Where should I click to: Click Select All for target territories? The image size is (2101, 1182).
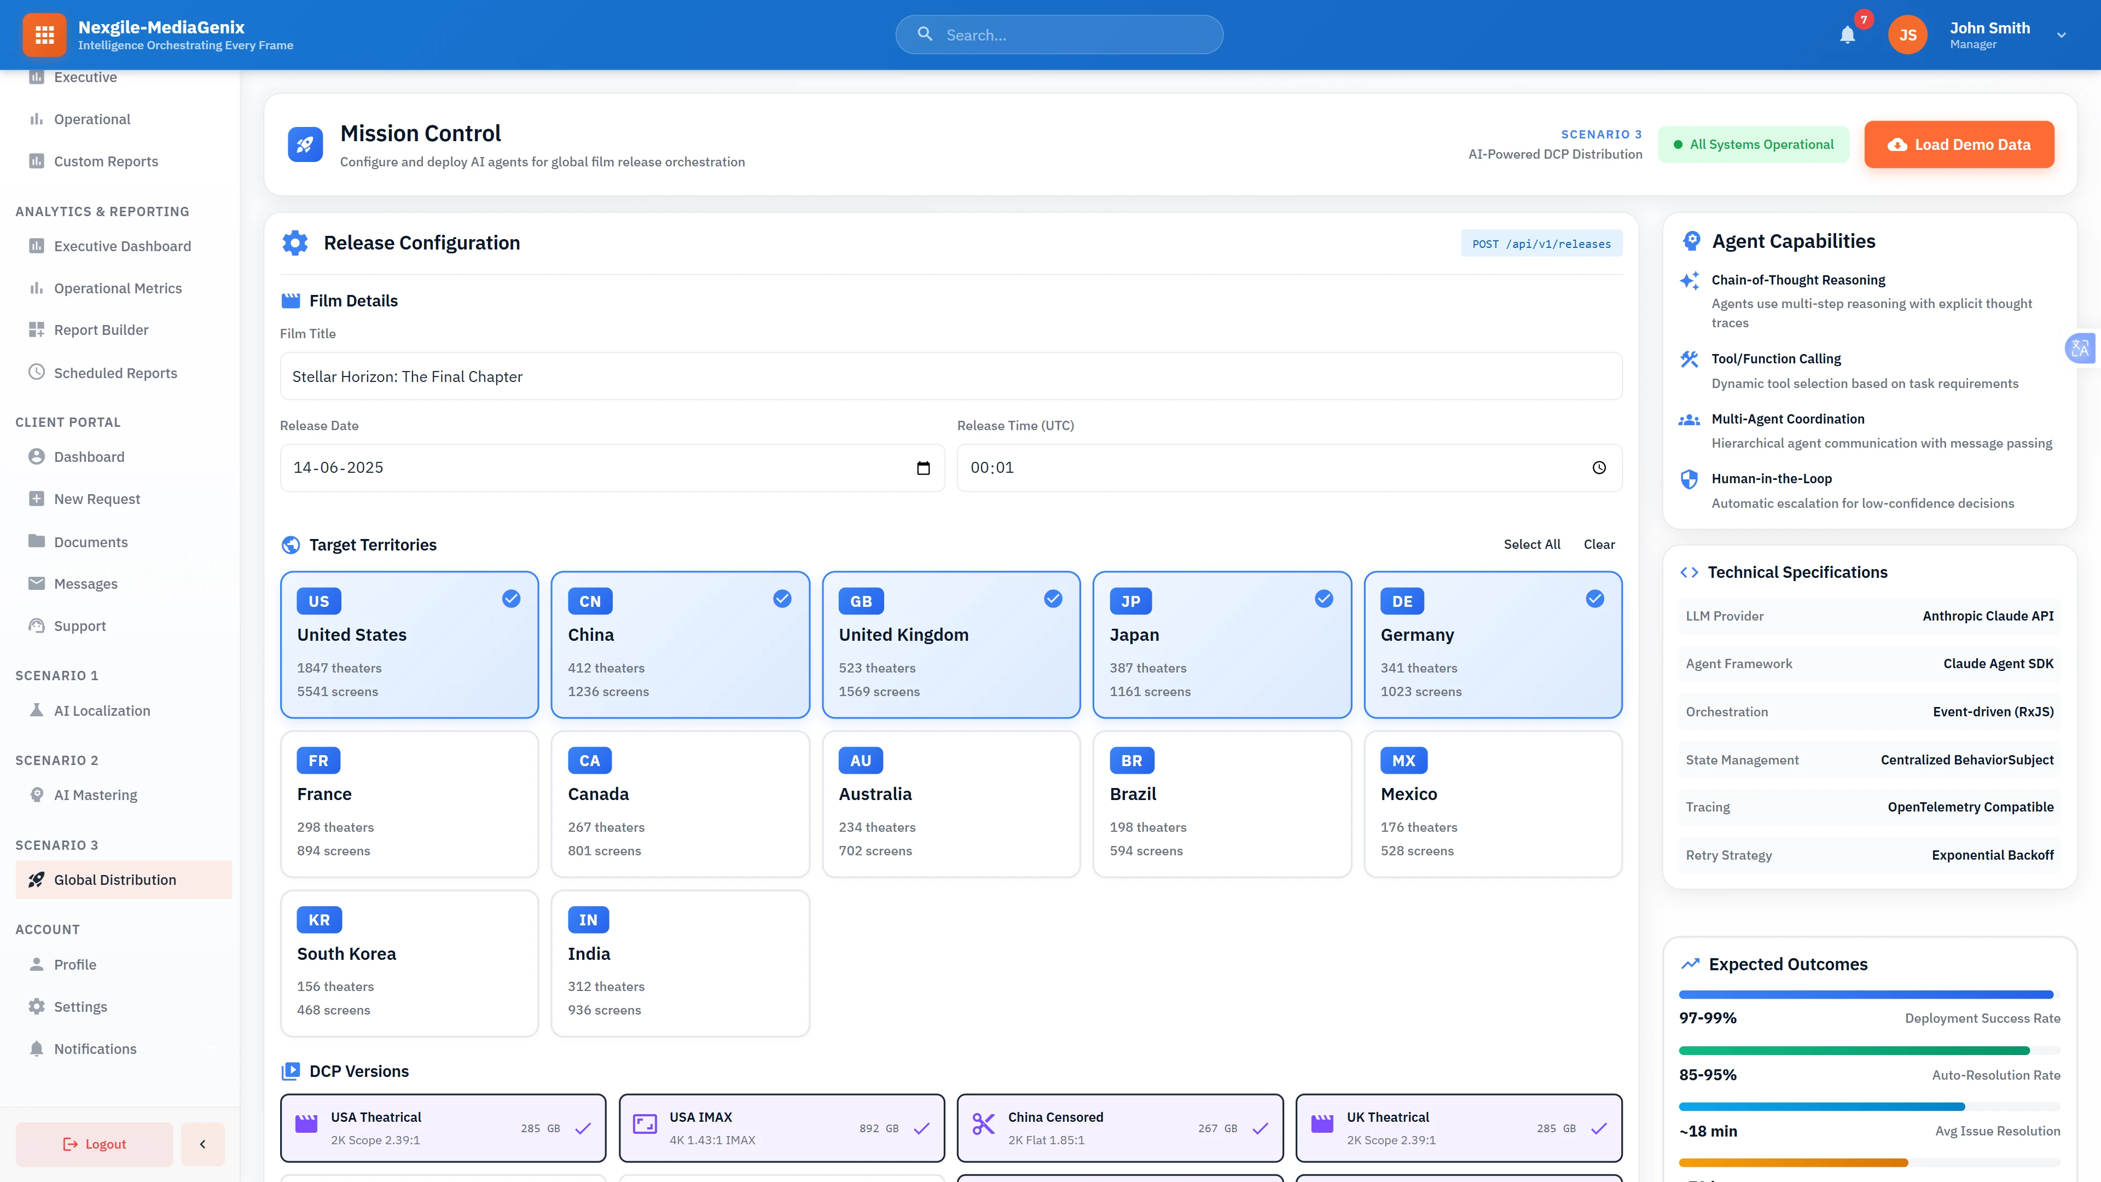tap(1532, 544)
